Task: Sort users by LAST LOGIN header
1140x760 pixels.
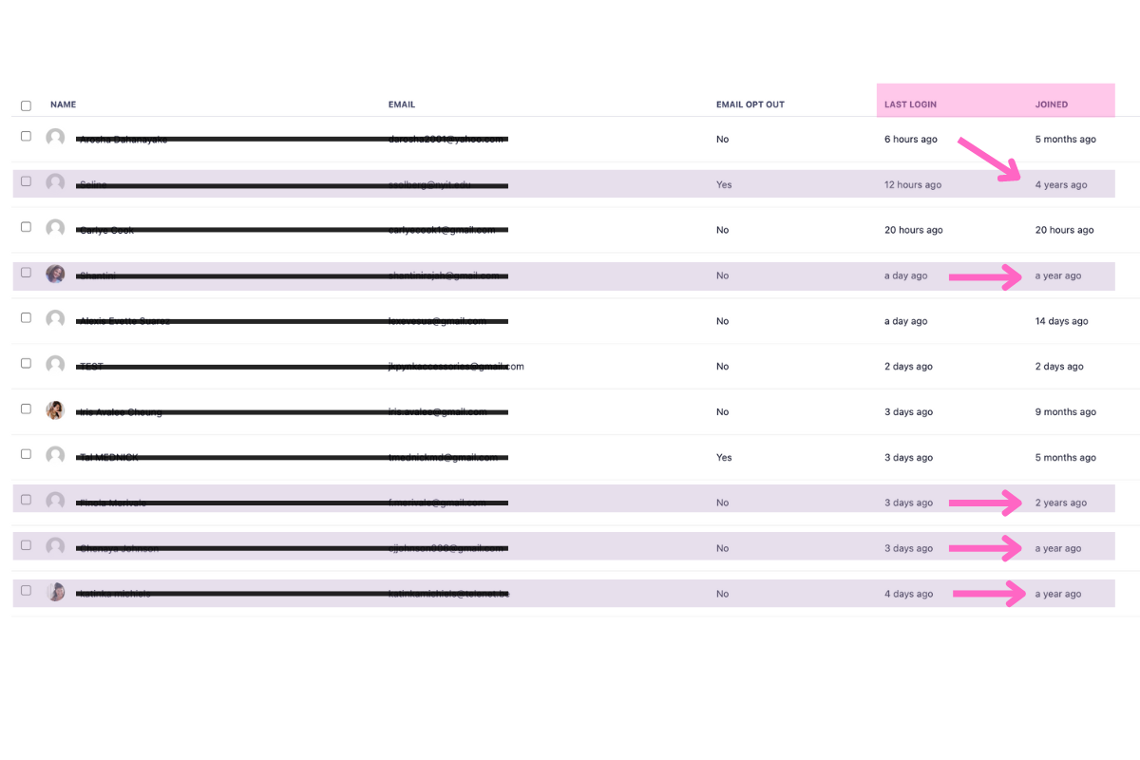Action: pyautogui.click(x=909, y=104)
